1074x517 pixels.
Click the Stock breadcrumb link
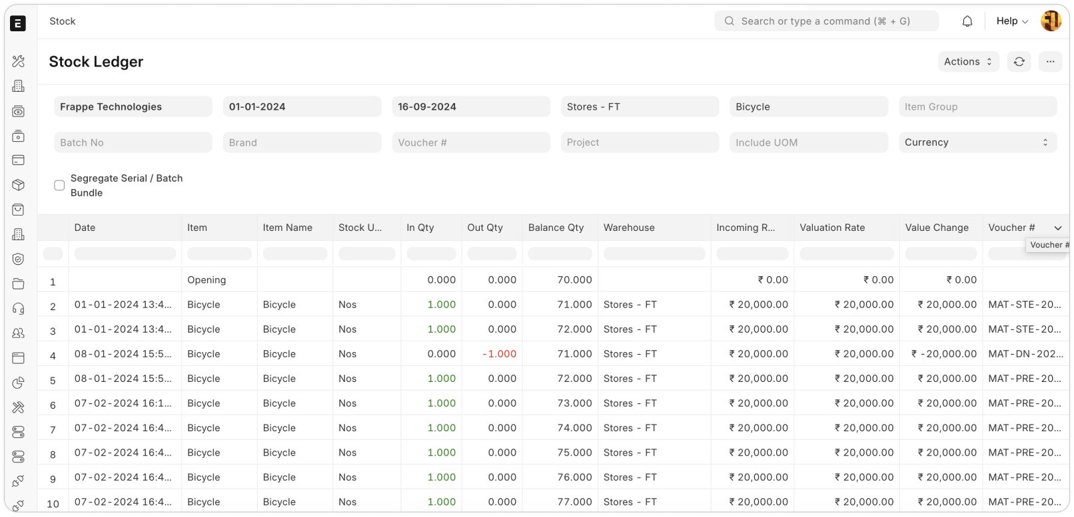coord(63,21)
